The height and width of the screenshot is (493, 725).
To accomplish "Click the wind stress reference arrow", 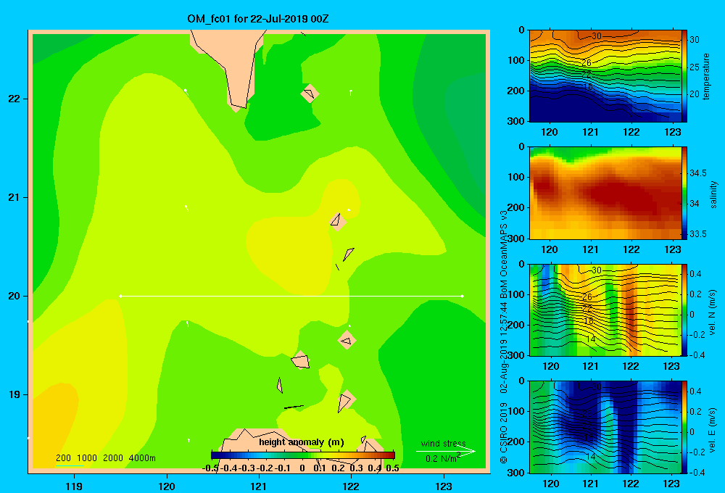I will click(446, 452).
